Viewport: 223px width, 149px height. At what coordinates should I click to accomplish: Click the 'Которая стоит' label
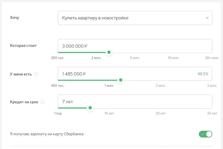pos(23,45)
